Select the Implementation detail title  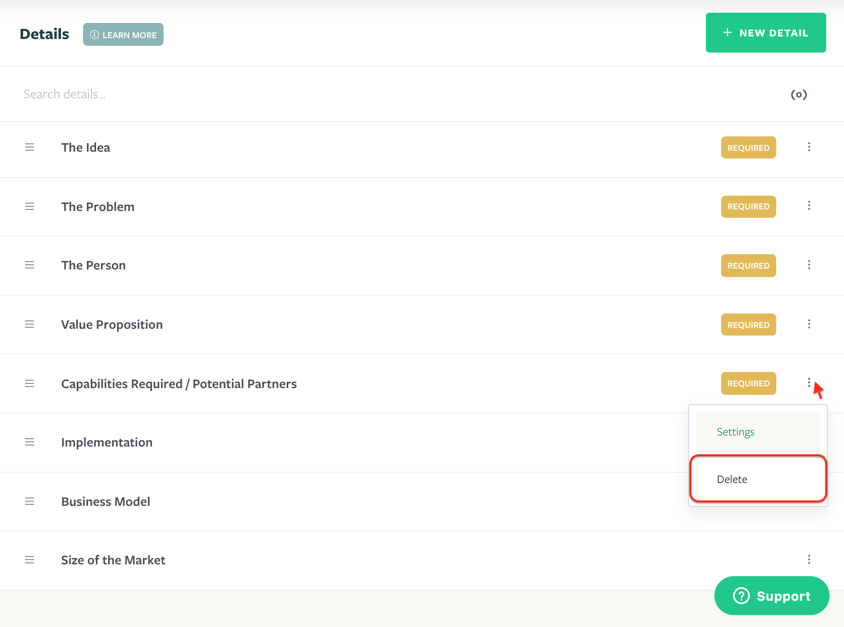coord(107,442)
